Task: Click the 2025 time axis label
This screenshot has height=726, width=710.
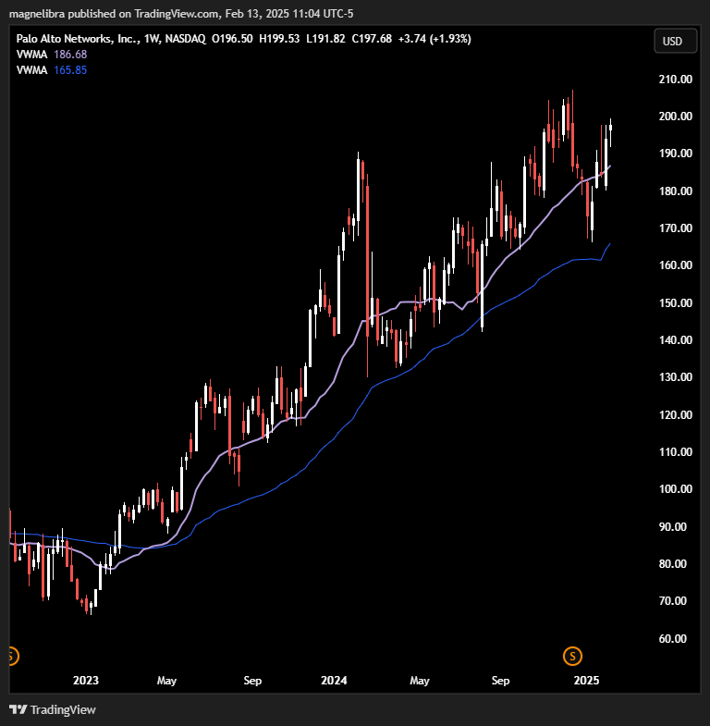Action: pyautogui.click(x=586, y=680)
